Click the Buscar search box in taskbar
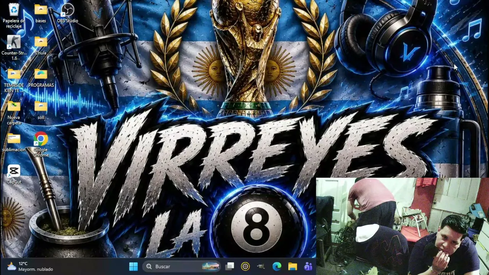Image resolution: width=489 pixels, height=275 pixels. coord(182,267)
